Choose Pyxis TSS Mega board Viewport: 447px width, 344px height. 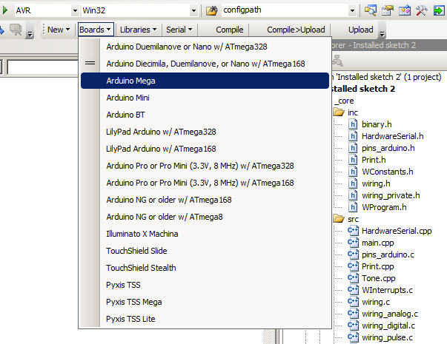[205, 302]
